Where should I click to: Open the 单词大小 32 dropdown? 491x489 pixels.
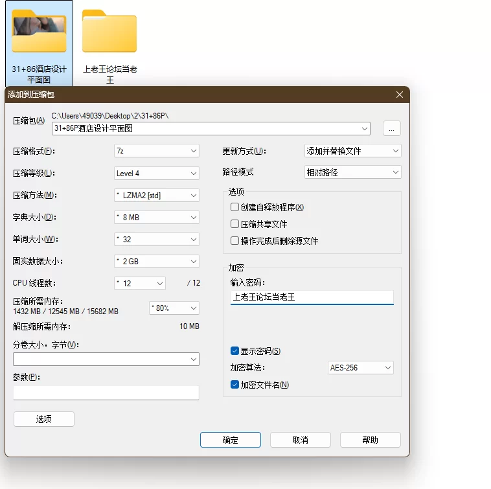pyautogui.click(x=157, y=240)
